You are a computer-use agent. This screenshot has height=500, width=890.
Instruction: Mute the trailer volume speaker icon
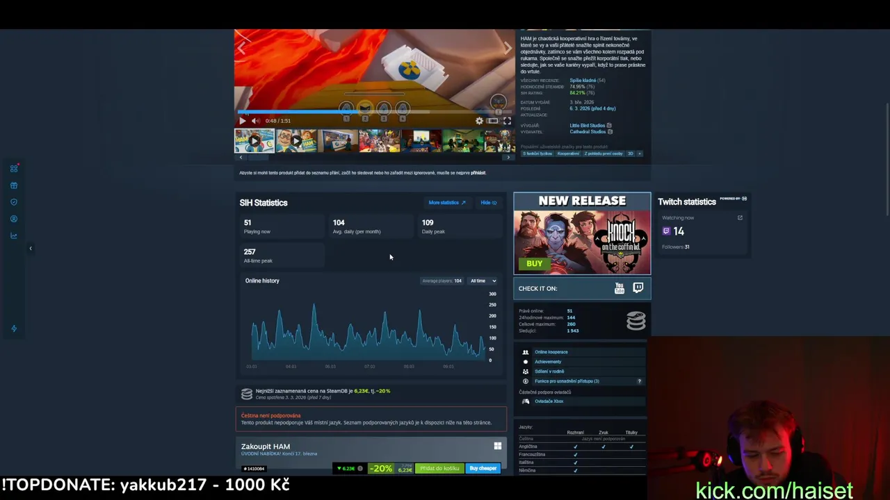pos(254,121)
